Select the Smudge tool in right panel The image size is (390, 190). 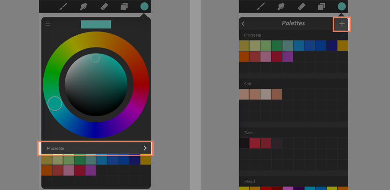point(281,6)
